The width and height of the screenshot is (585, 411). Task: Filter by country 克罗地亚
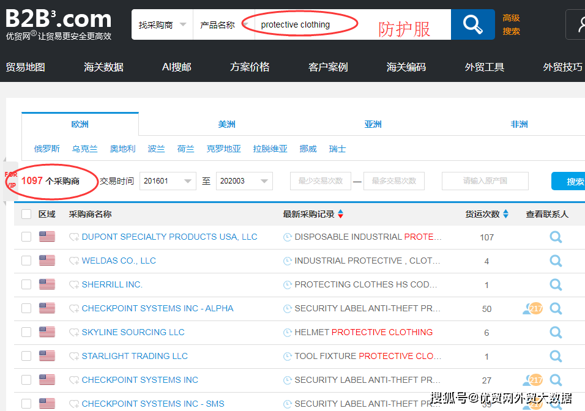tap(223, 149)
